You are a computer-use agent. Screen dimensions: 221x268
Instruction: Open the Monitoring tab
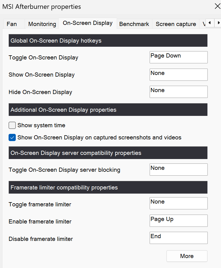(42, 24)
